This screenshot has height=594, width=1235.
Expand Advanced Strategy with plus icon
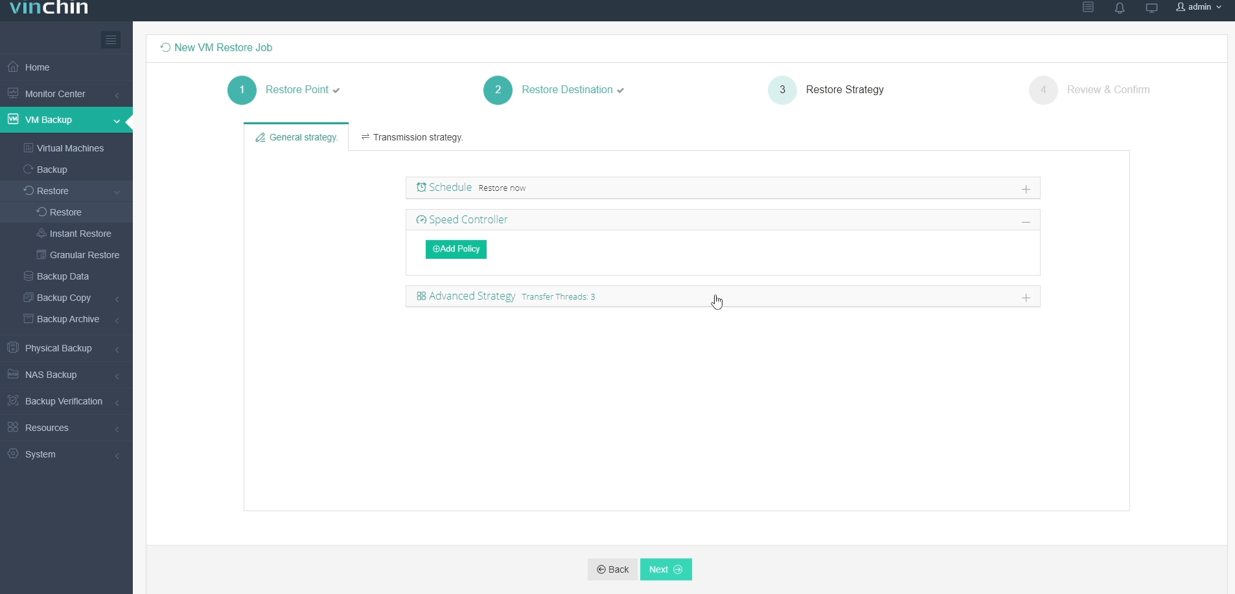point(1026,298)
